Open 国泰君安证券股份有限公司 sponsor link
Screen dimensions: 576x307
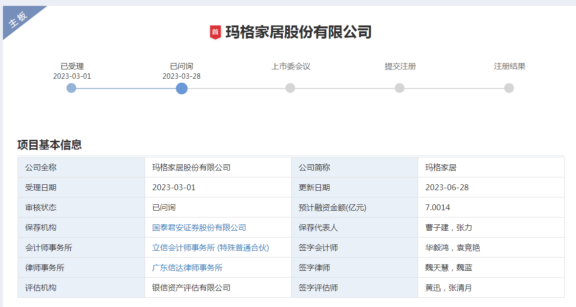(x=199, y=228)
